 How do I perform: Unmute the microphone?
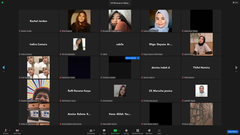6,131
